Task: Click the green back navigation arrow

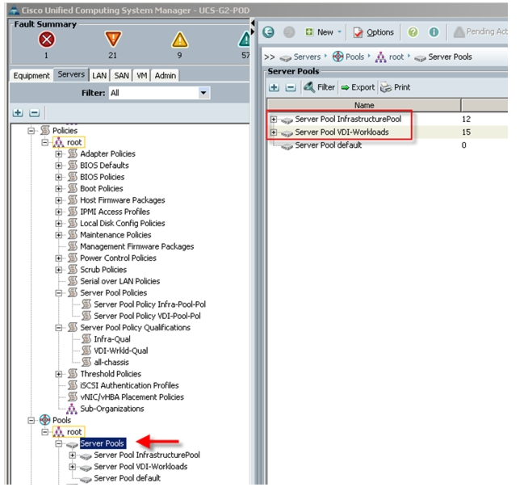Action: coord(268,32)
